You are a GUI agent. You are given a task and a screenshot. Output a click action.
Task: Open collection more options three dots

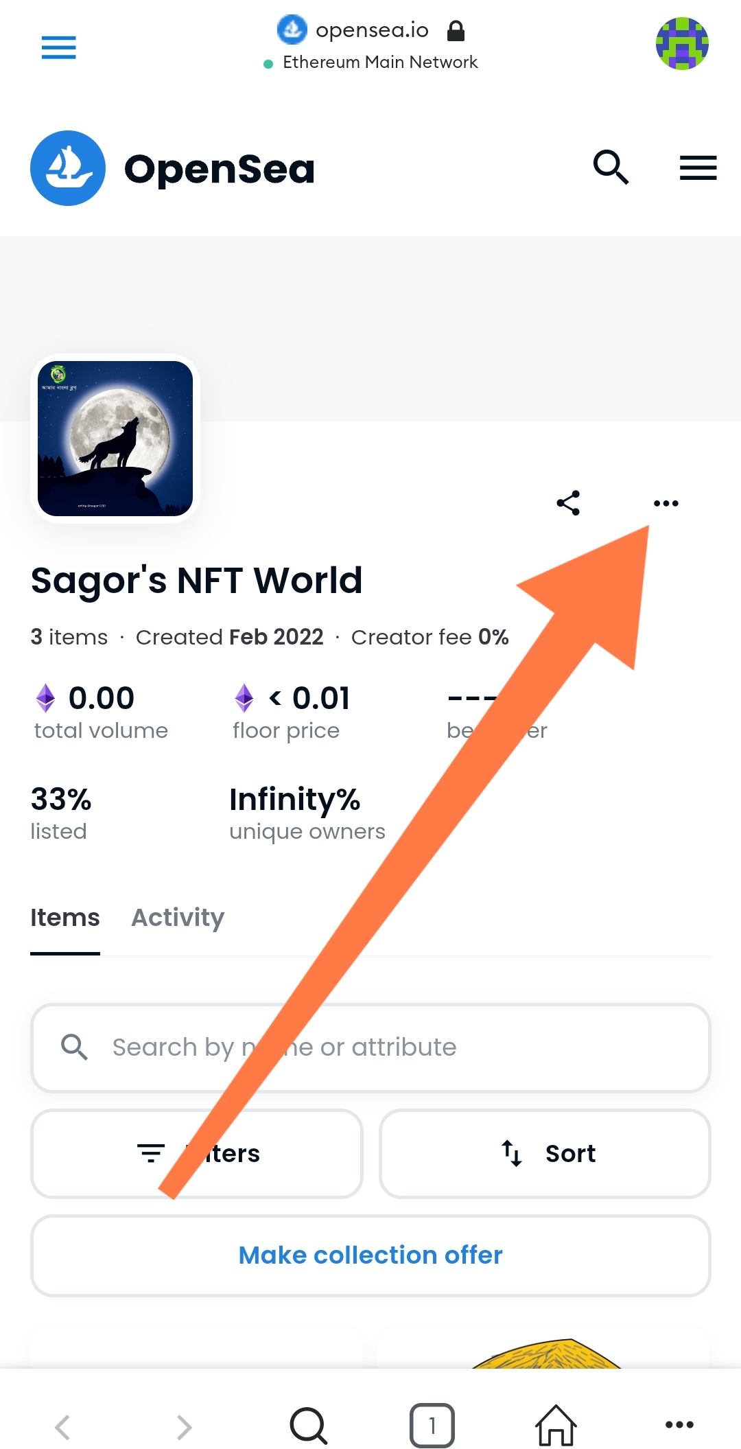click(666, 503)
